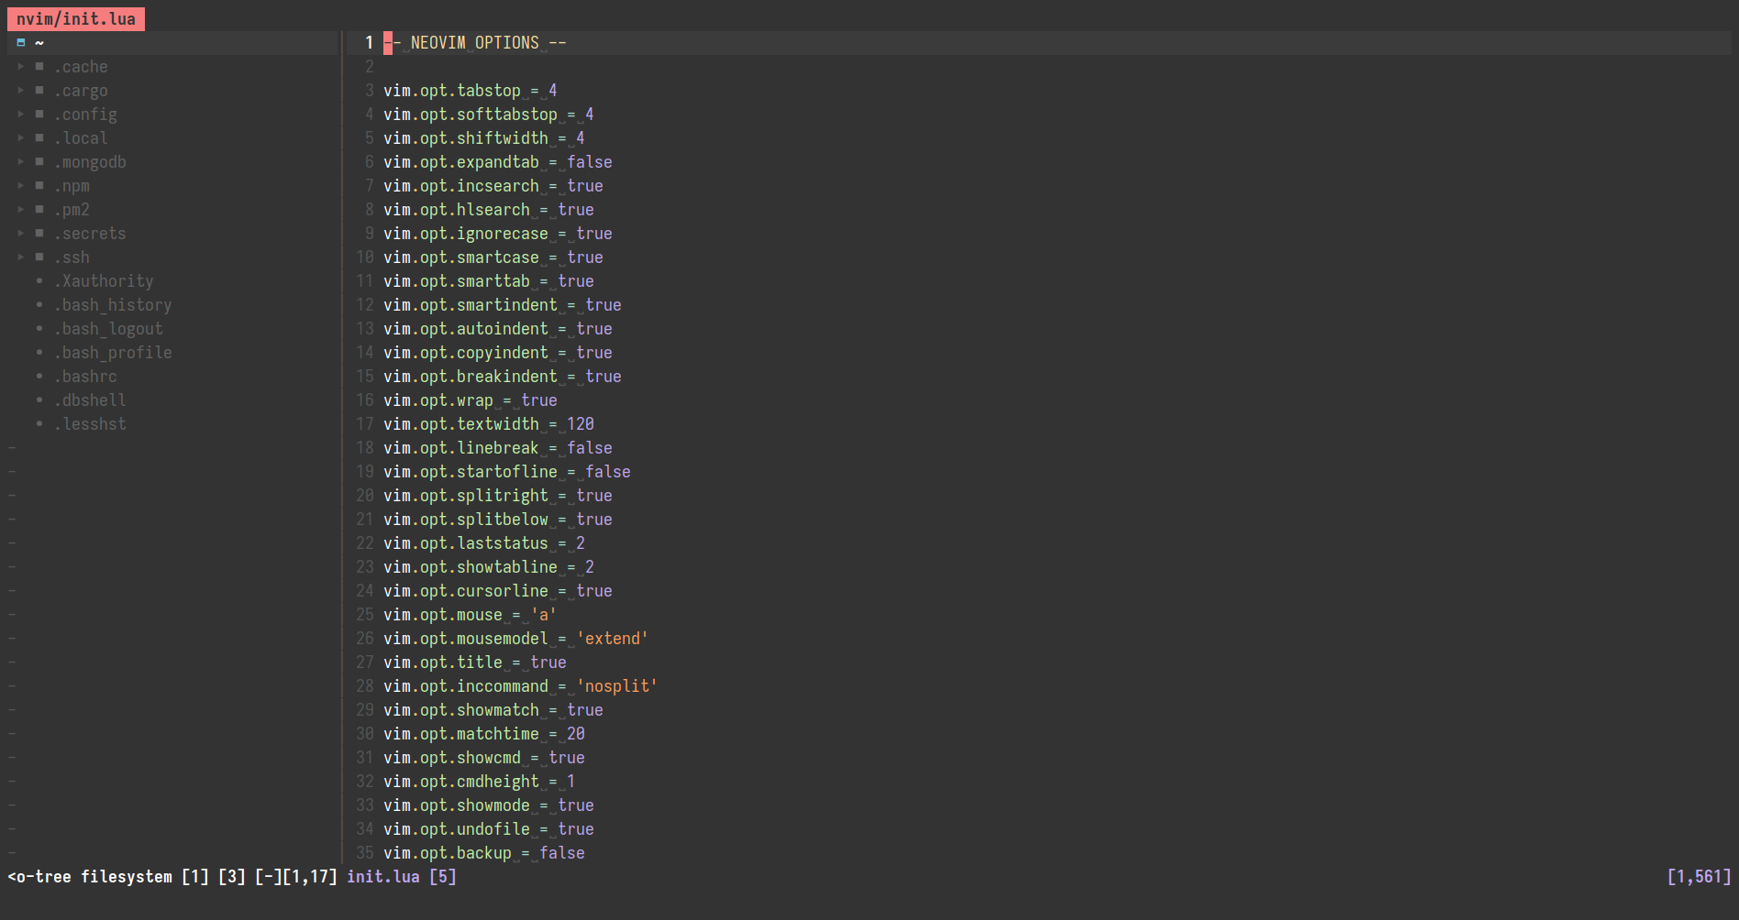Click the file bullet beside .bashrc

[39, 376]
